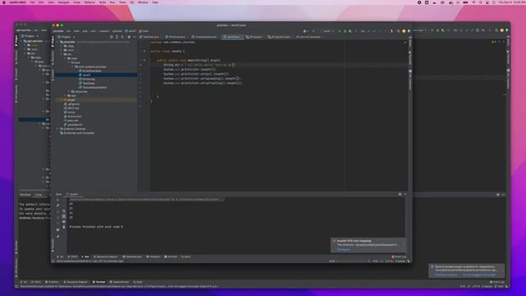Image resolution: width=526 pixels, height=296 pixels.
Task: Click run gutter arrow beside class Java11
Action: pyautogui.click(x=145, y=51)
